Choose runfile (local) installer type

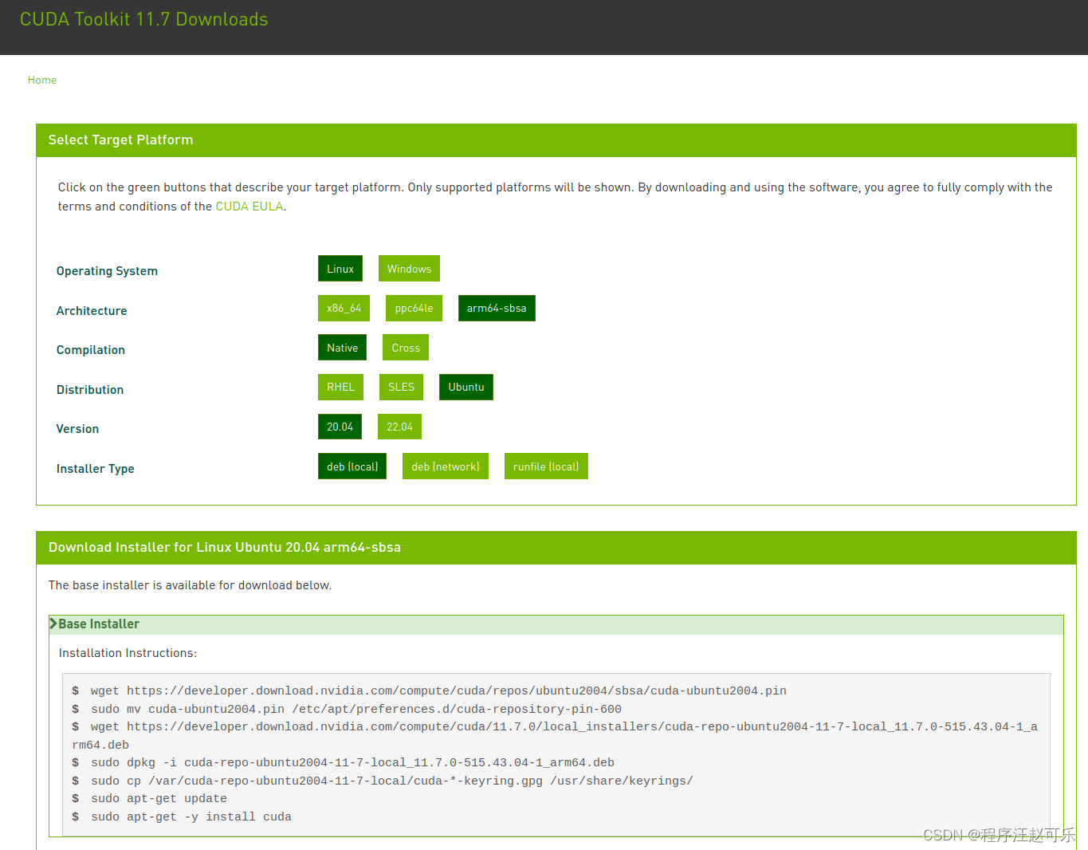pyautogui.click(x=546, y=466)
